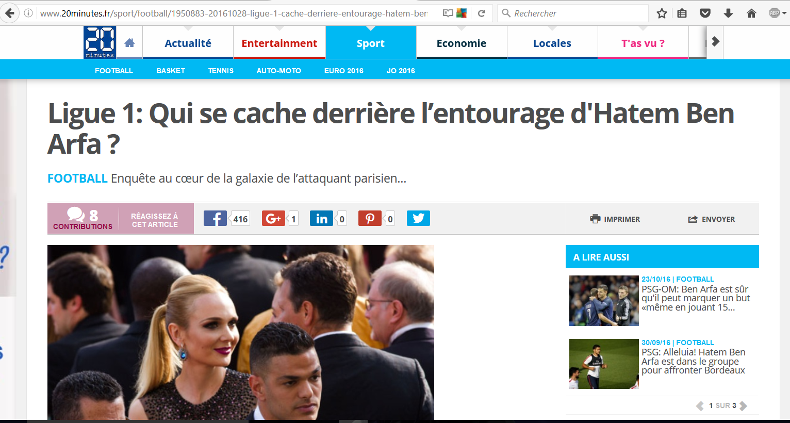Click the Facebook share count 416

click(240, 219)
